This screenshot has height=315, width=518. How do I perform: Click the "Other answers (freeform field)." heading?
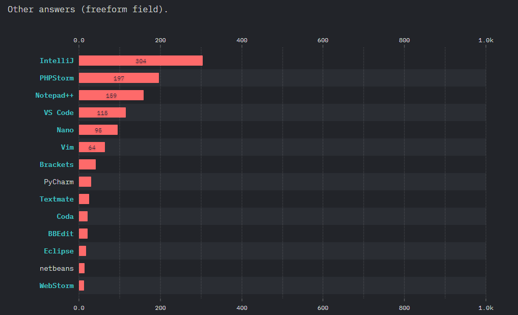tap(88, 9)
